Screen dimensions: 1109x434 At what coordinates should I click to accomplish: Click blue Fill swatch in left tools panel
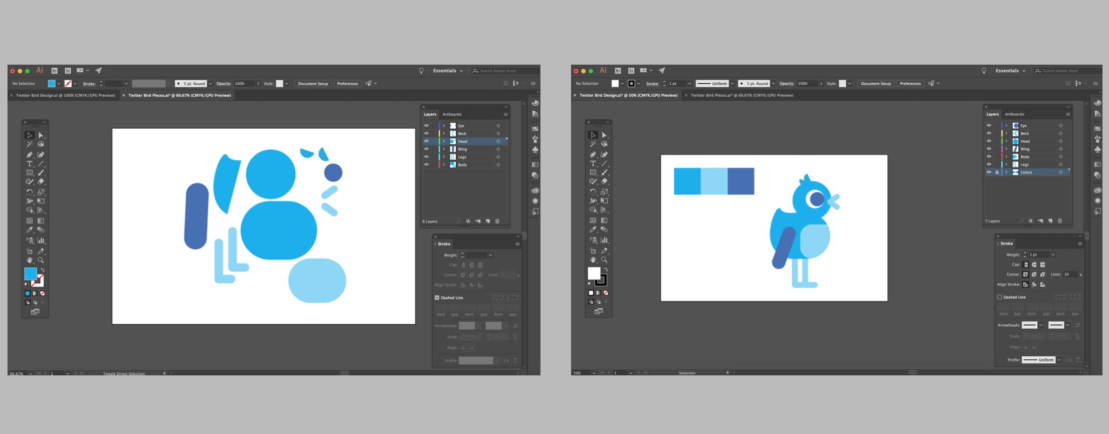[x=31, y=274]
